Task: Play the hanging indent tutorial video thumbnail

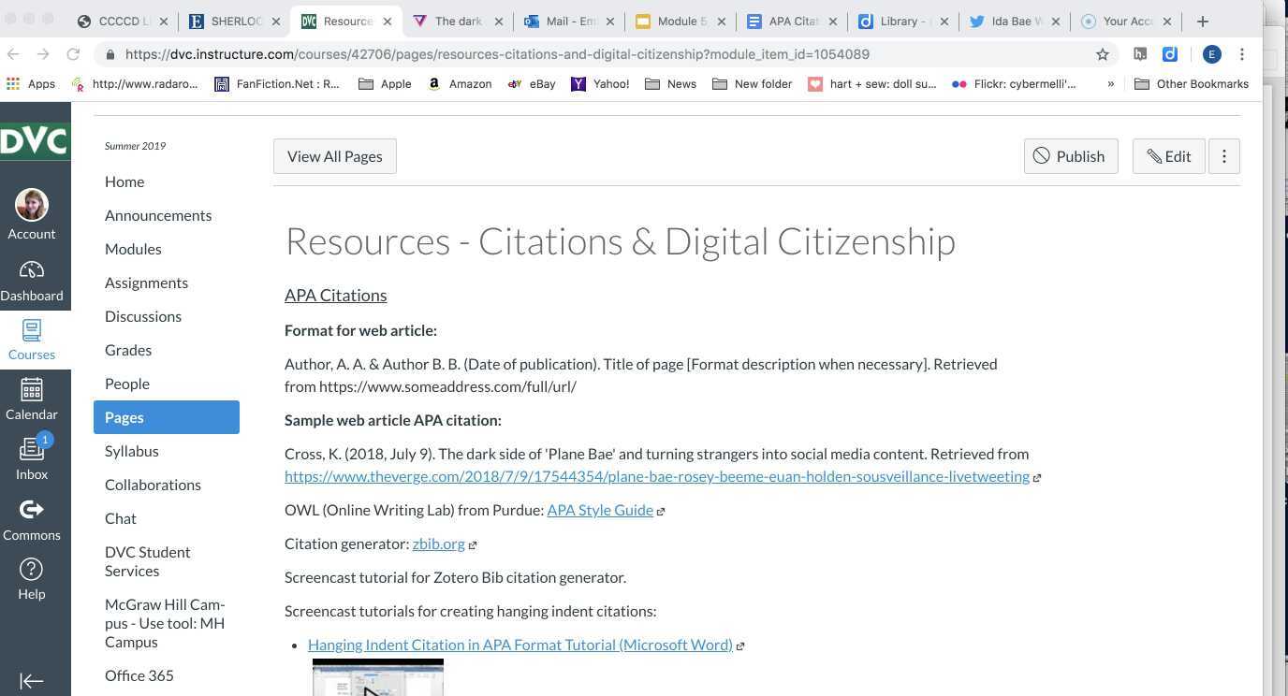Action: pyautogui.click(x=377, y=678)
